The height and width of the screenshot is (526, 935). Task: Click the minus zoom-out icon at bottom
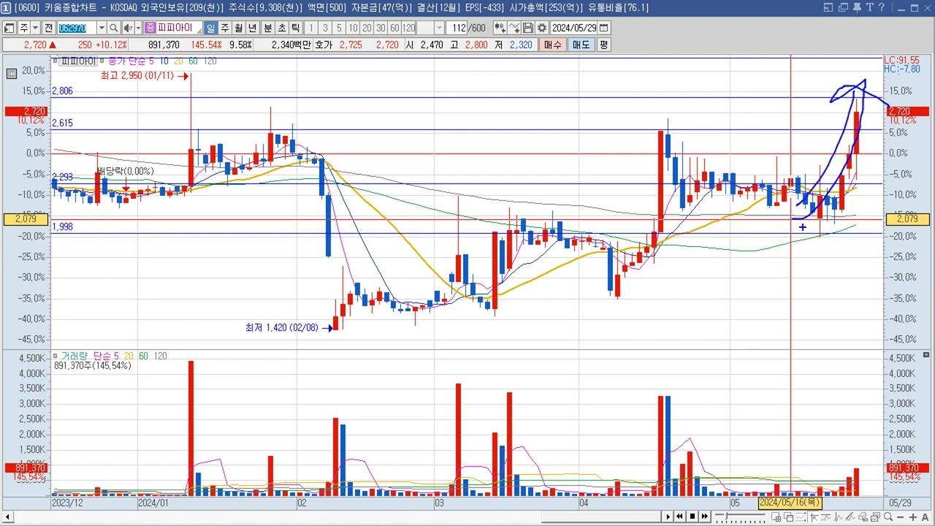click(901, 517)
